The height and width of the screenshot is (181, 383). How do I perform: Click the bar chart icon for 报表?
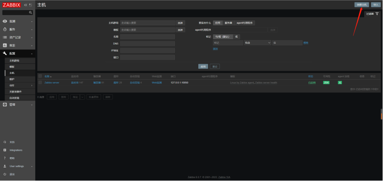pos(5,45)
